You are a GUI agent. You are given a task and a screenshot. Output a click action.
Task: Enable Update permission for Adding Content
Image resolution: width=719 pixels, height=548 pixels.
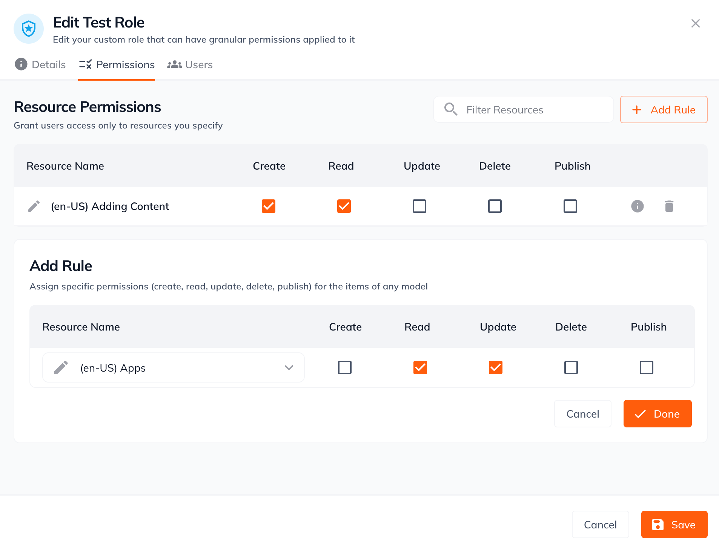point(419,206)
